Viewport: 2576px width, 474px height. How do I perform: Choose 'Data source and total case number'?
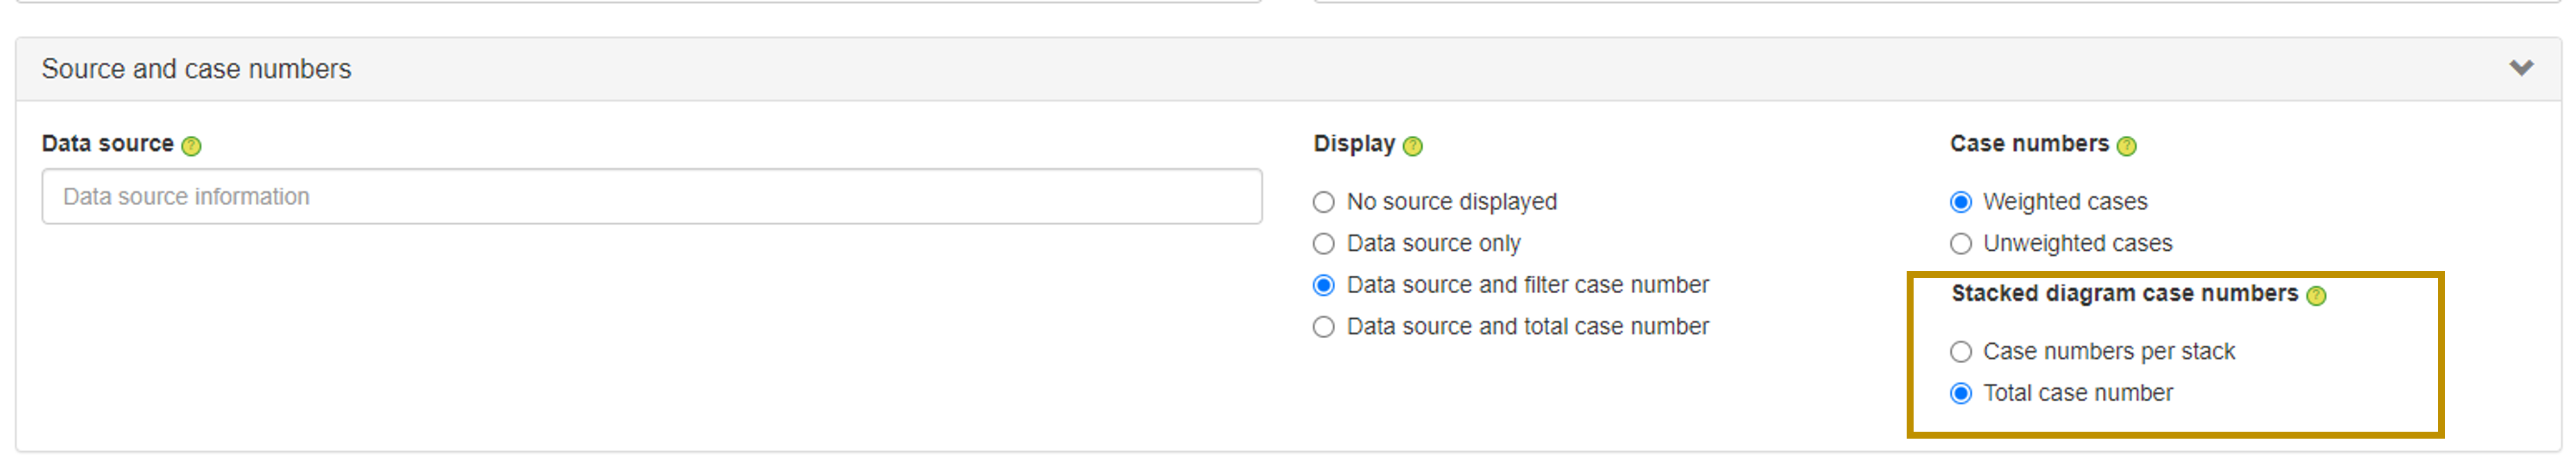coord(1324,327)
